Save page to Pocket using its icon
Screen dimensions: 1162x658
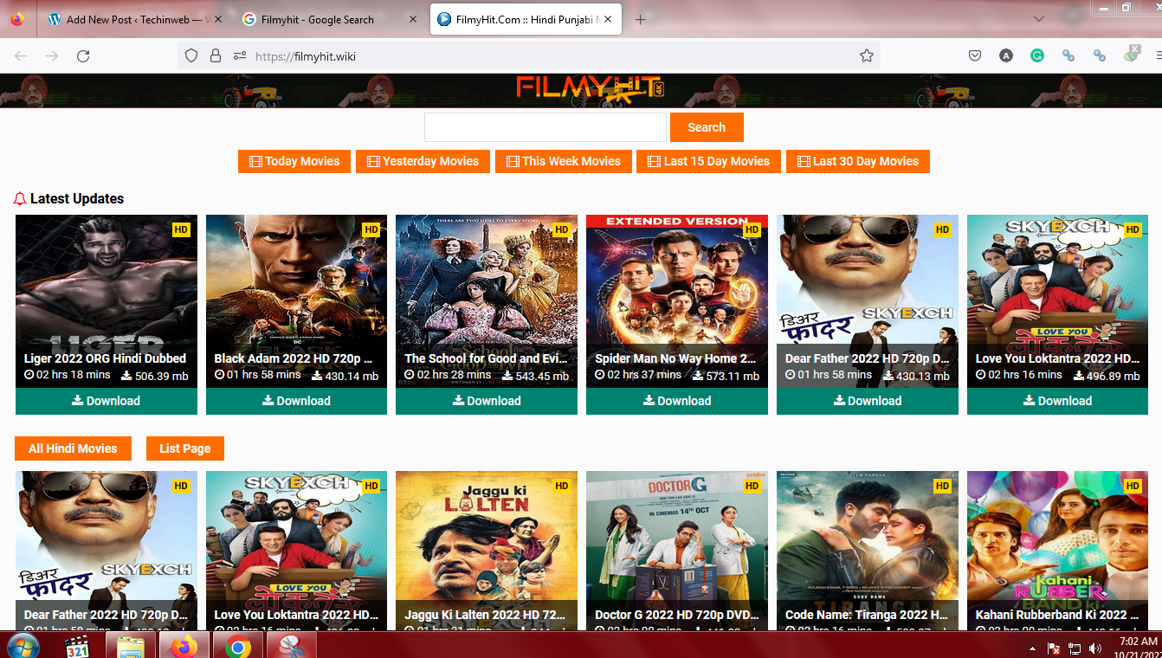(975, 55)
